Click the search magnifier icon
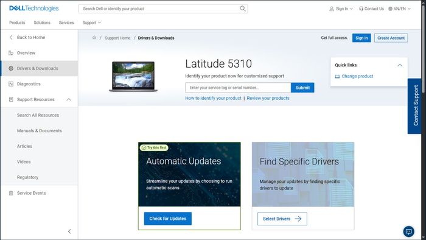Viewport: 426px width, 240px height. (243, 9)
